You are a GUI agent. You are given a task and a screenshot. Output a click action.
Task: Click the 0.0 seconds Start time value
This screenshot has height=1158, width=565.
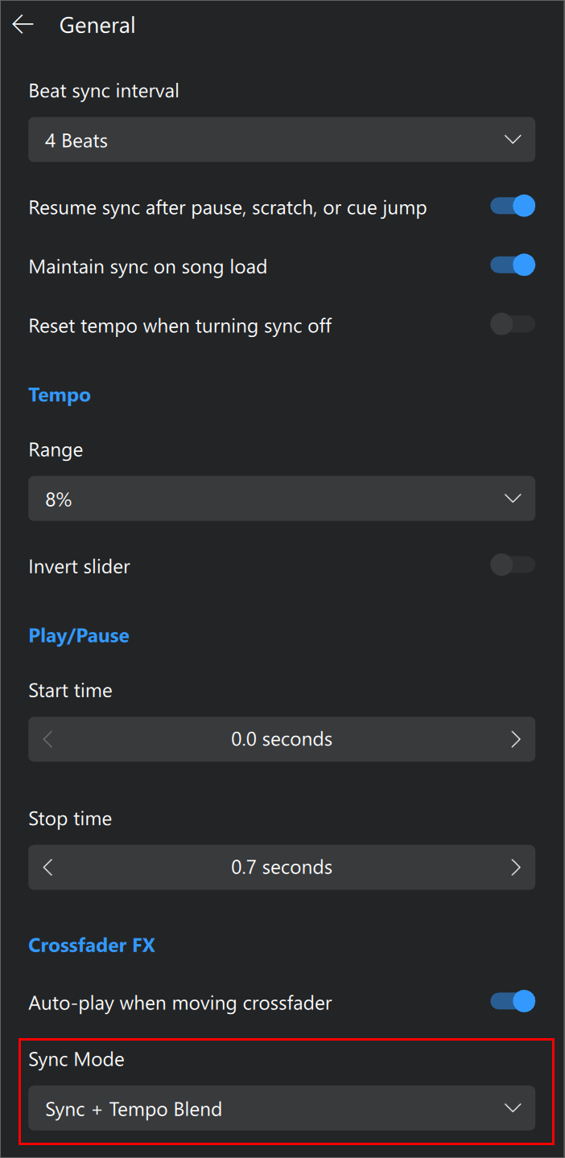[282, 739]
